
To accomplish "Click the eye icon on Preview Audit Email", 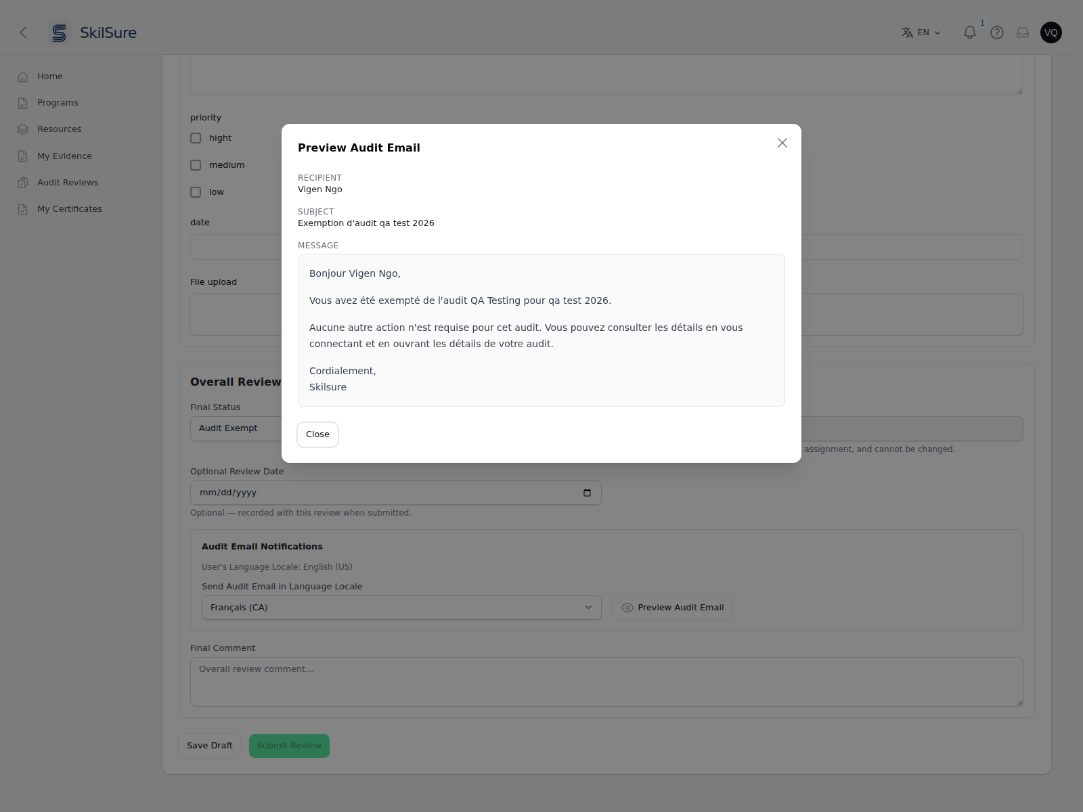I will pyautogui.click(x=627, y=608).
